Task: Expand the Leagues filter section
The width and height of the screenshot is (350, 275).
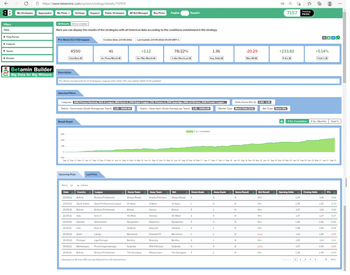Action: tap(27, 44)
